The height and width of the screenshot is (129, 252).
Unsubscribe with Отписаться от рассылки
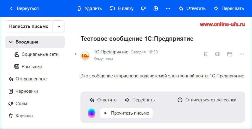point(207,100)
